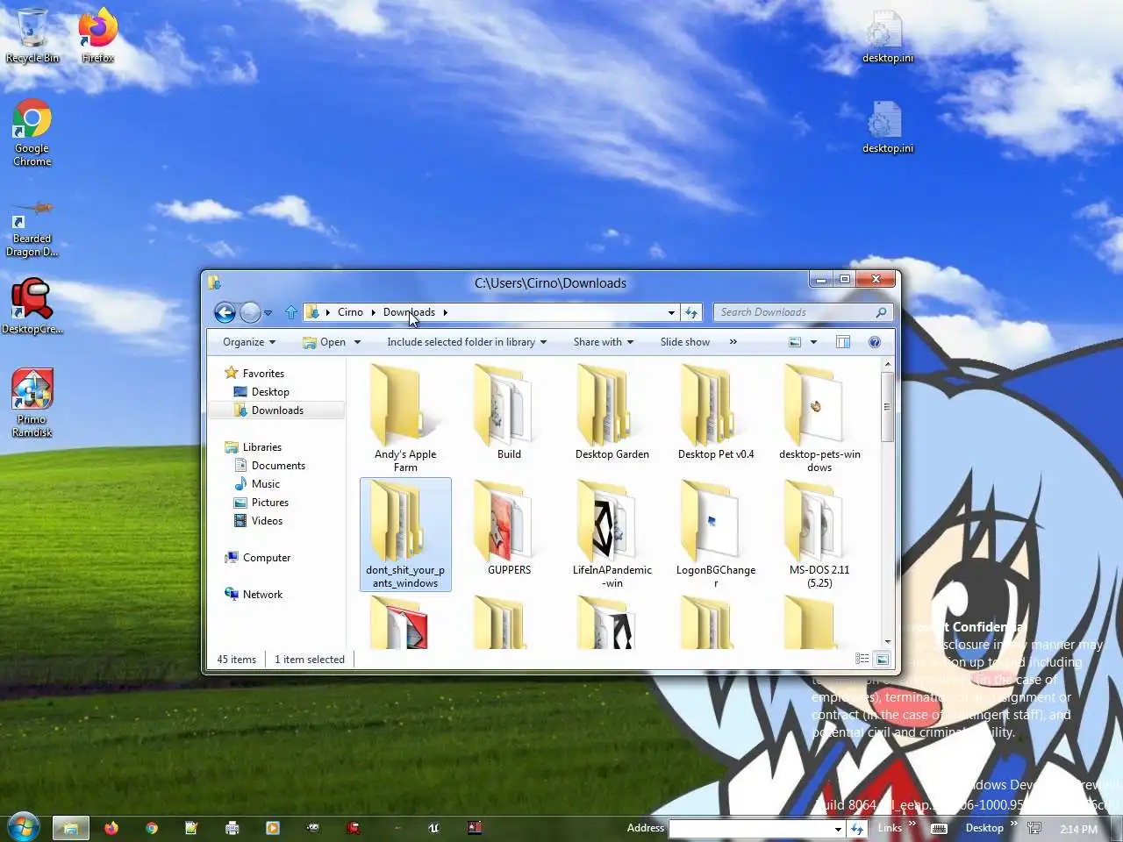Image resolution: width=1123 pixels, height=842 pixels.
Task: Open the address bar previous locations dropdown
Action: click(x=671, y=312)
